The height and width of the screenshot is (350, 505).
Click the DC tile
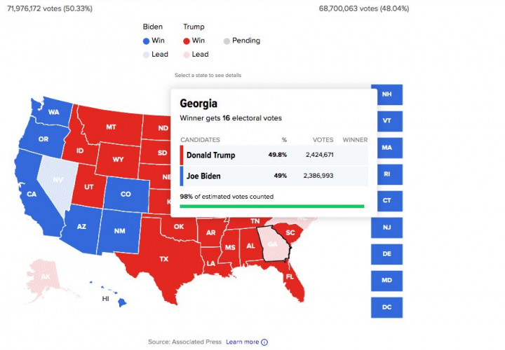click(x=386, y=307)
